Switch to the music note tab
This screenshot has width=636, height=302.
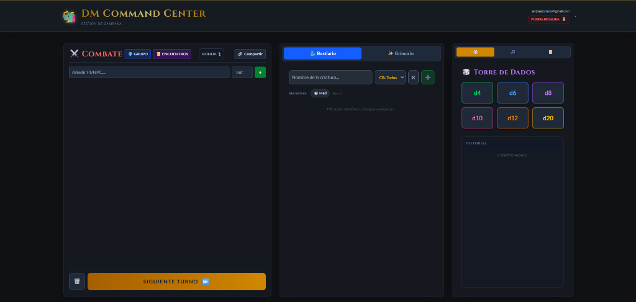pyautogui.click(x=513, y=52)
